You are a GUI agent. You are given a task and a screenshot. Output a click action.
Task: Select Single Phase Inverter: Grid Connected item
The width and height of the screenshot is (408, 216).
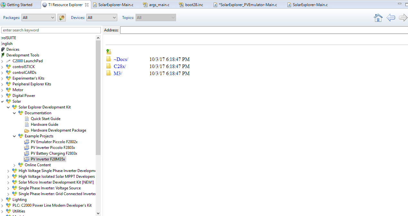click(57, 194)
